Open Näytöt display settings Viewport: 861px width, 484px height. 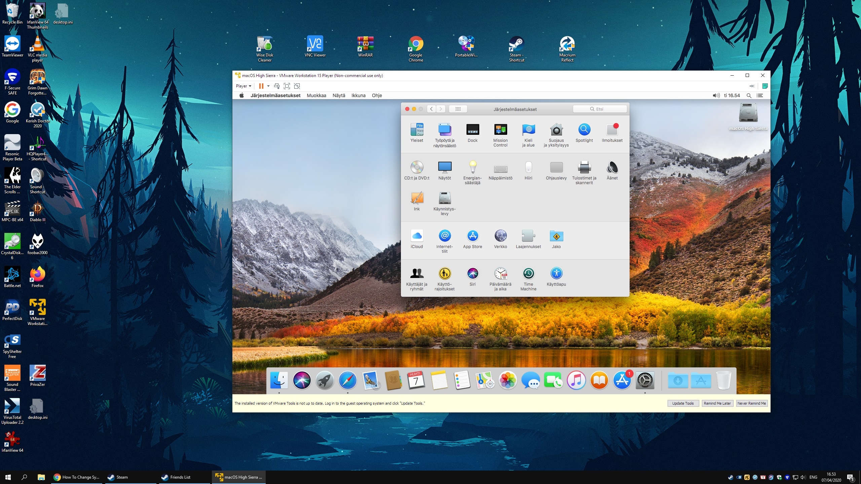coord(444,167)
